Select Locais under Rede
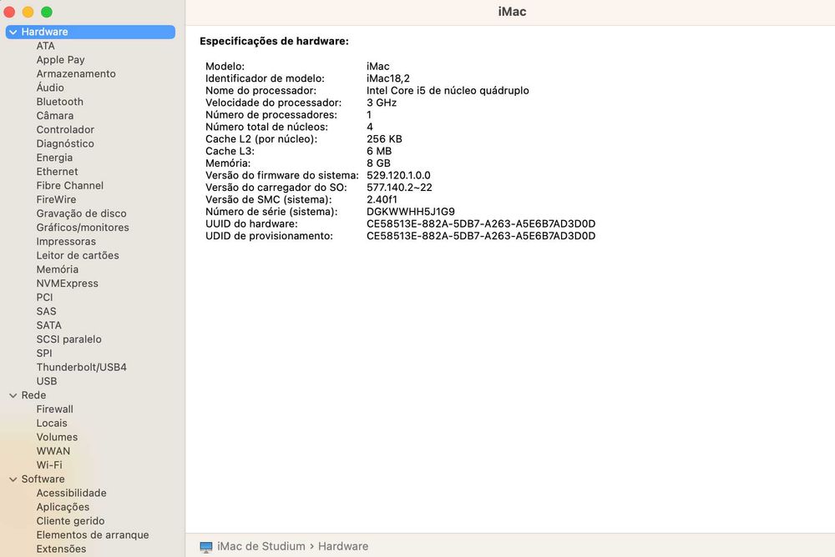The width and height of the screenshot is (835, 557). tap(52, 423)
